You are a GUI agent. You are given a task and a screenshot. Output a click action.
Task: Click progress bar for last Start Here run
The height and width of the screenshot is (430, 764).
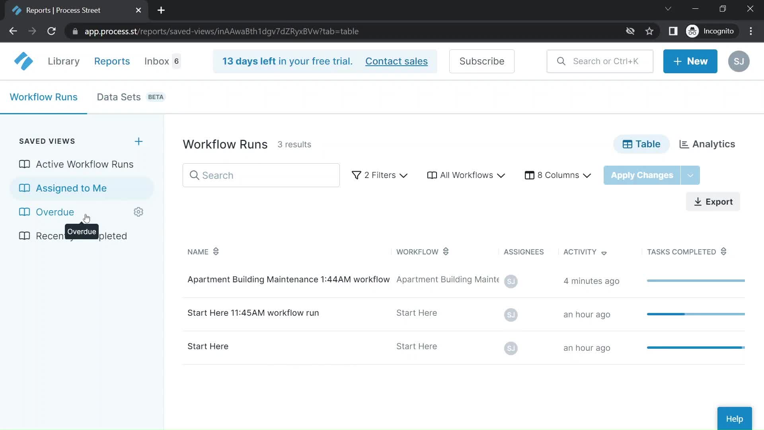click(x=696, y=348)
